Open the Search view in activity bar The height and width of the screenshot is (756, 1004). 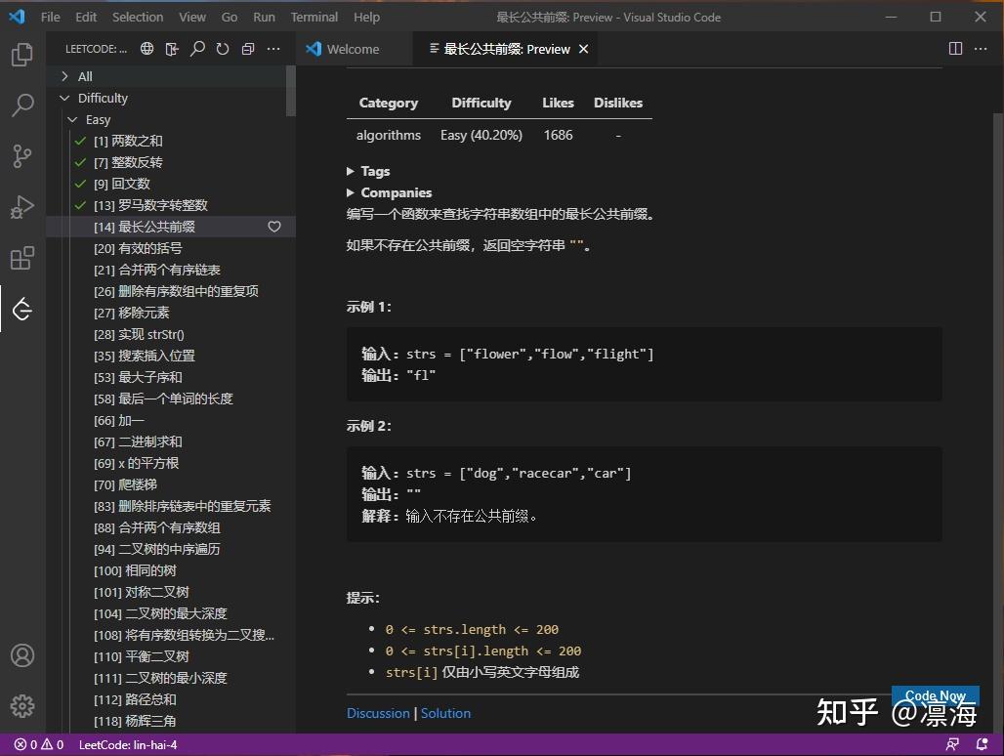point(22,105)
